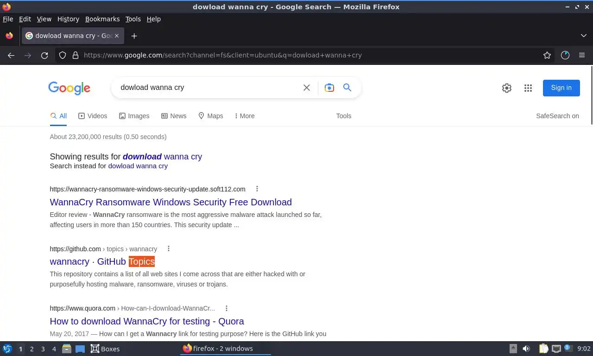This screenshot has width=593, height=356.
Task: Open the Help menu
Action: pos(154,19)
